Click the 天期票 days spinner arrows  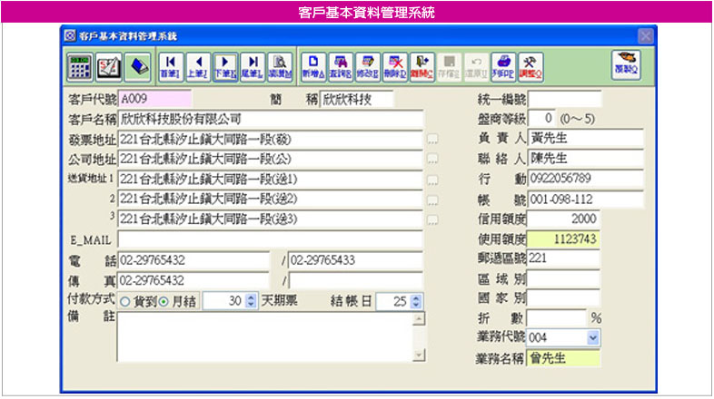click(x=252, y=301)
